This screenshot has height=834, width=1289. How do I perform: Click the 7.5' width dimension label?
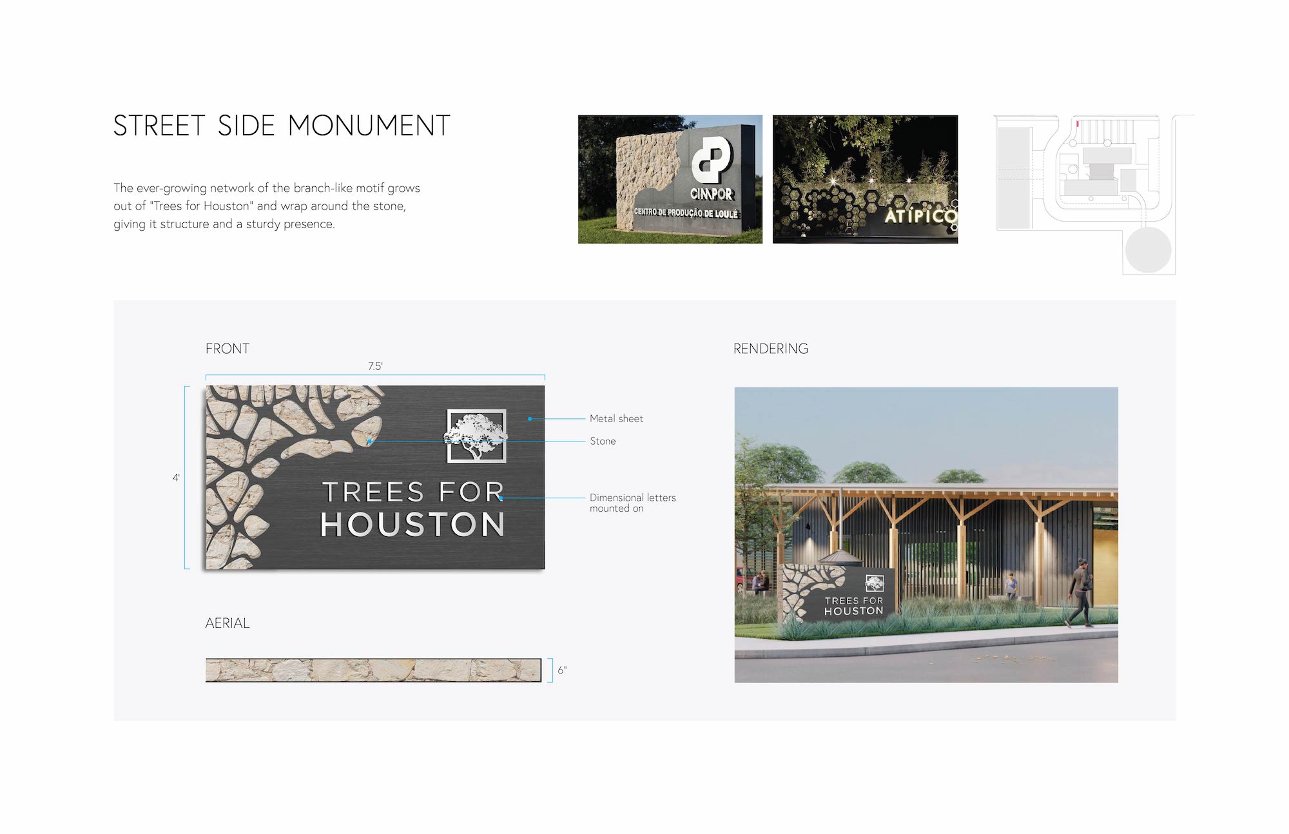pos(375,366)
